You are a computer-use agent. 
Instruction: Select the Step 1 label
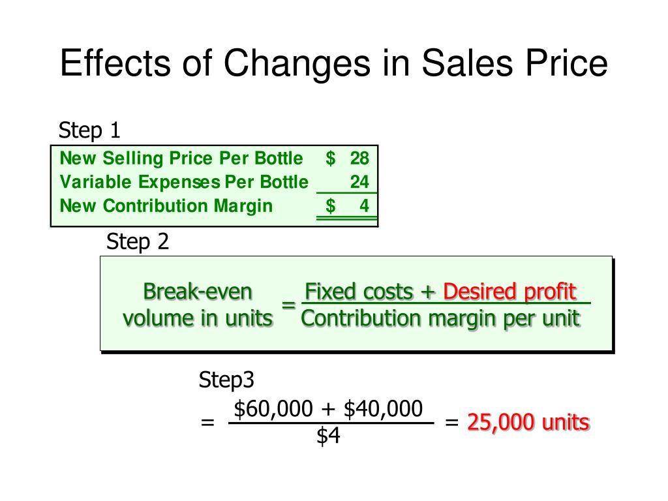89,130
